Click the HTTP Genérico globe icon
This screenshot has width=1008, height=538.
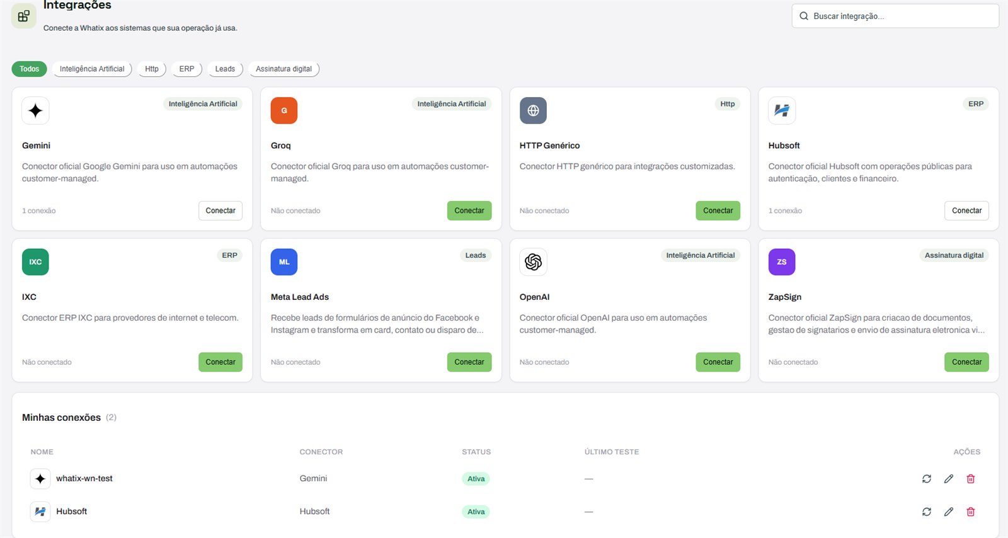click(533, 111)
